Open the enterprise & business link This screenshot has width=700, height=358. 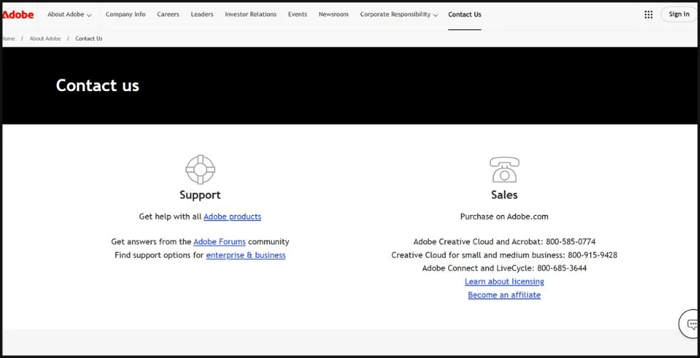tap(245, 255)
